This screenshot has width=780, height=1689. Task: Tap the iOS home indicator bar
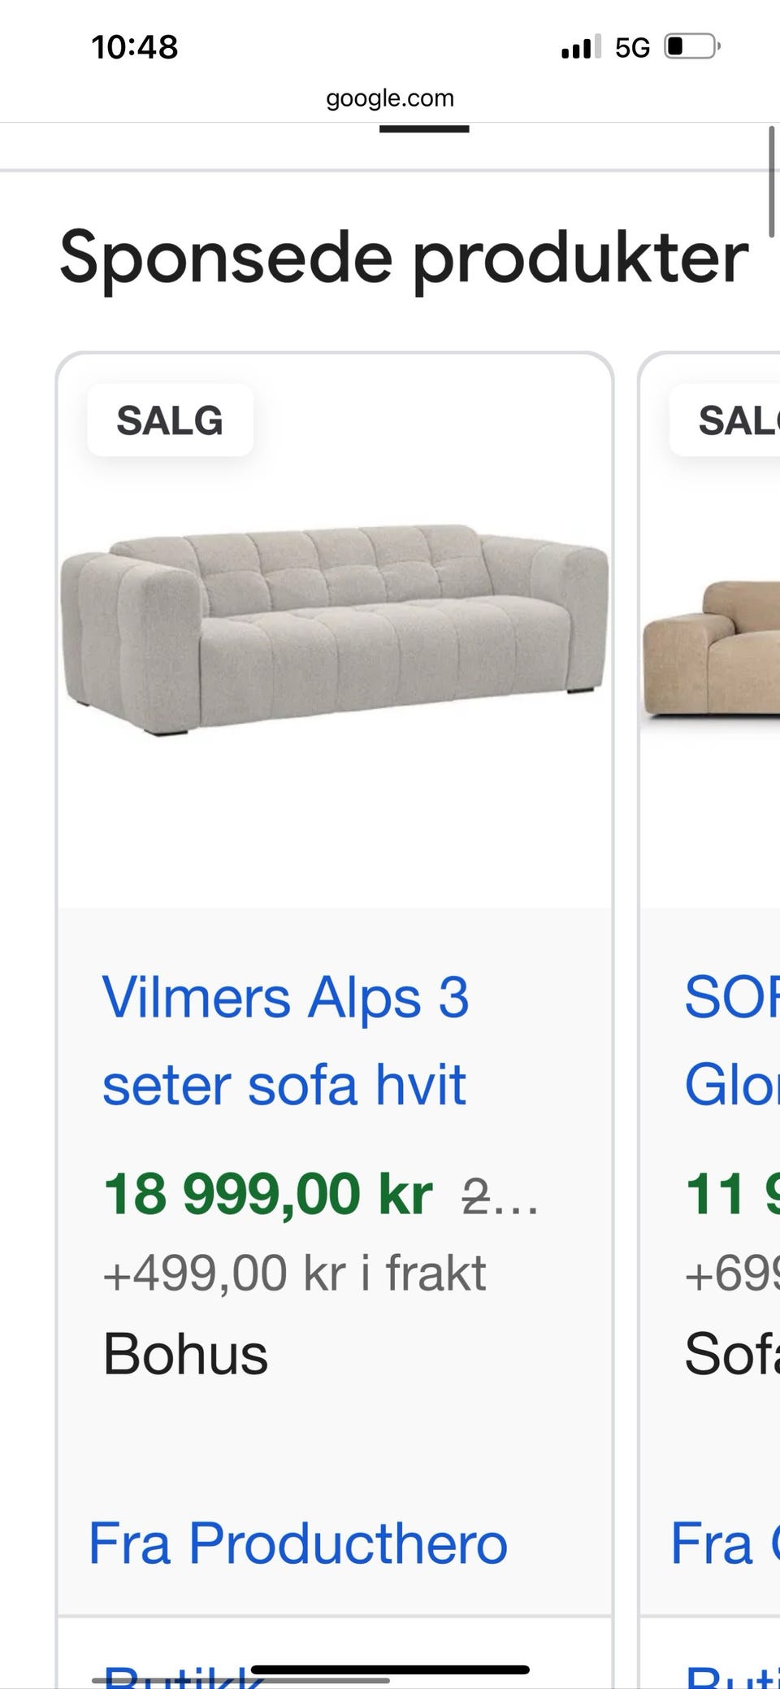pos(390,1669)
